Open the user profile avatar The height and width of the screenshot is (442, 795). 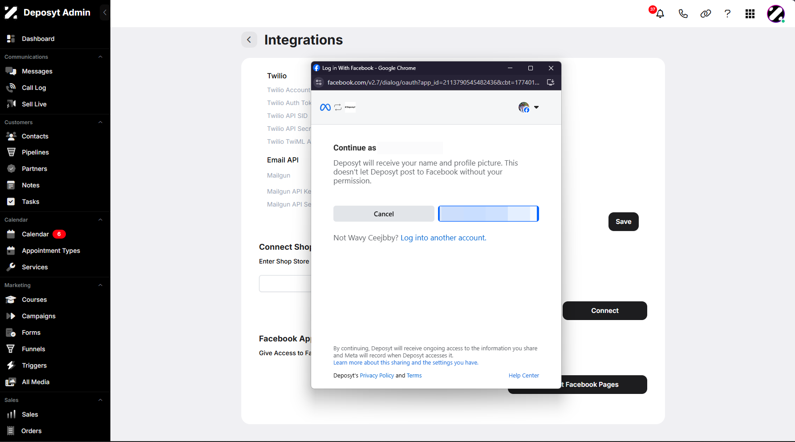point(776,14)
